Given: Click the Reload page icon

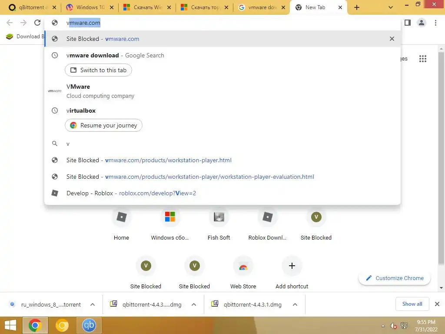Looking at the screenshot, I should (37, 23).
